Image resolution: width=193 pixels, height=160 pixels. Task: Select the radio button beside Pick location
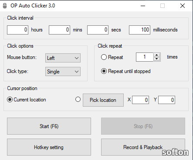pyautogui.click(x=78, y=99)
